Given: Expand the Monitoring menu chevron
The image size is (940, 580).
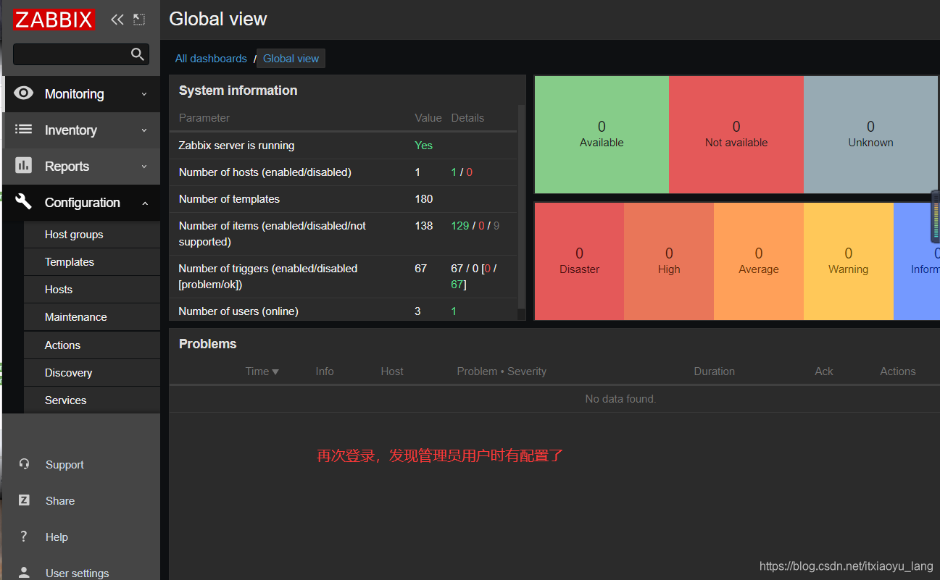Looking at the screenshot, I should (x=144, y=94).
